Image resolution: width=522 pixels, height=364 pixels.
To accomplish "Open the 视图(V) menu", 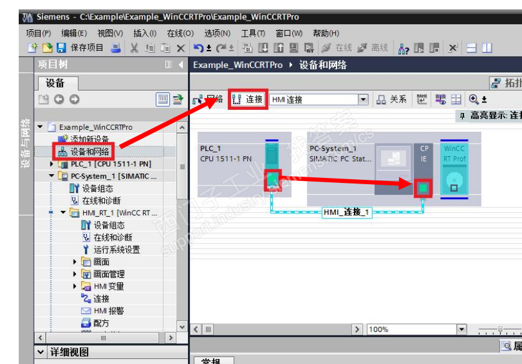I will pyautogui.click(x=110, y=33).
